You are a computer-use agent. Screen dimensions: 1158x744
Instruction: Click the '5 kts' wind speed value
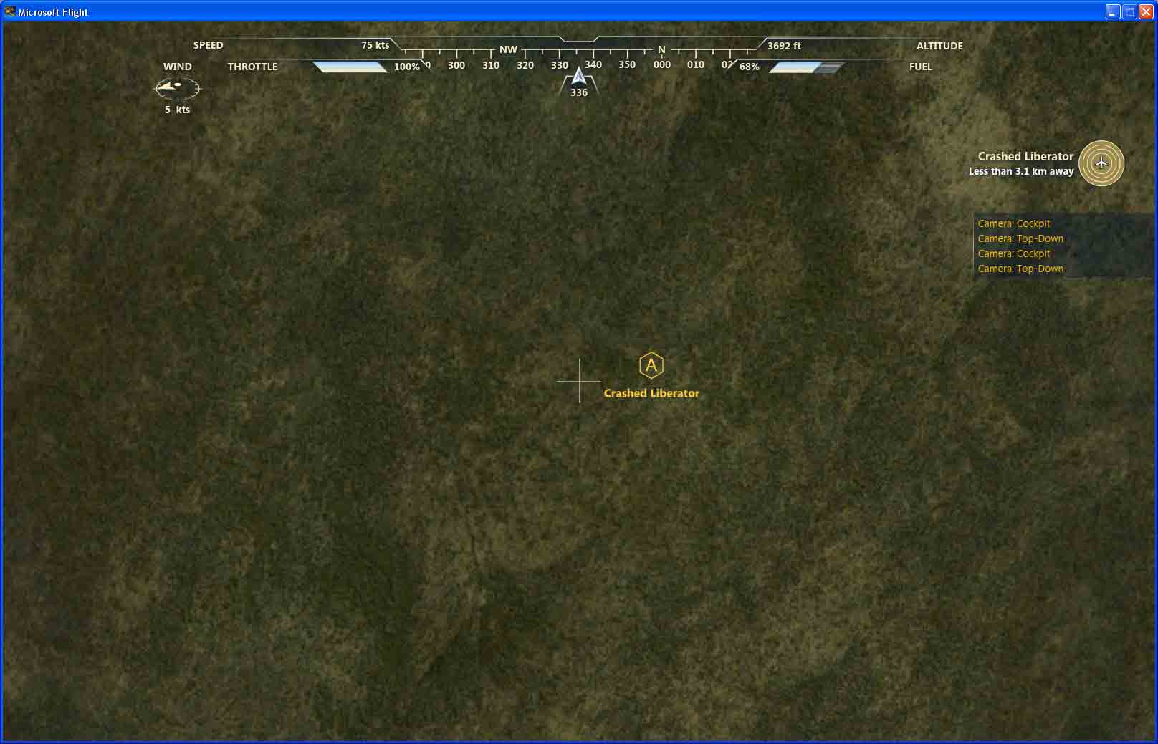(x=178, y=110)
